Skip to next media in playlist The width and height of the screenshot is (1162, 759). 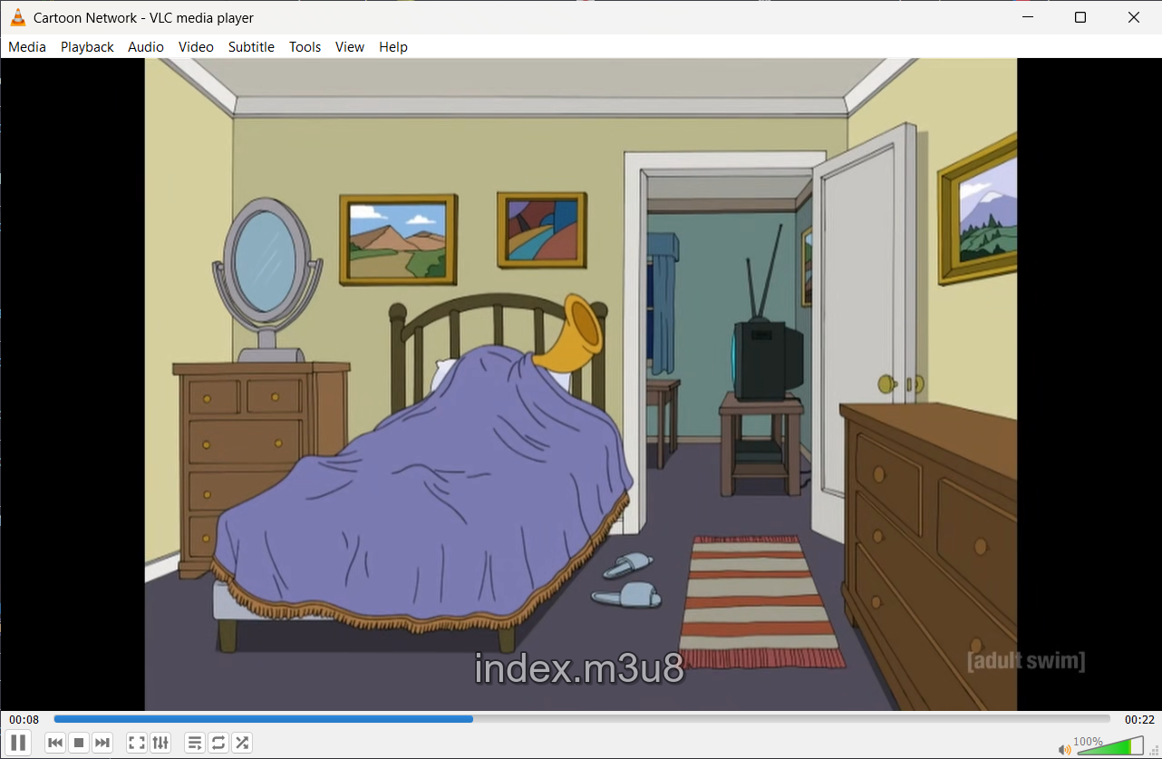pyautogui.click(x=102, y=744)
